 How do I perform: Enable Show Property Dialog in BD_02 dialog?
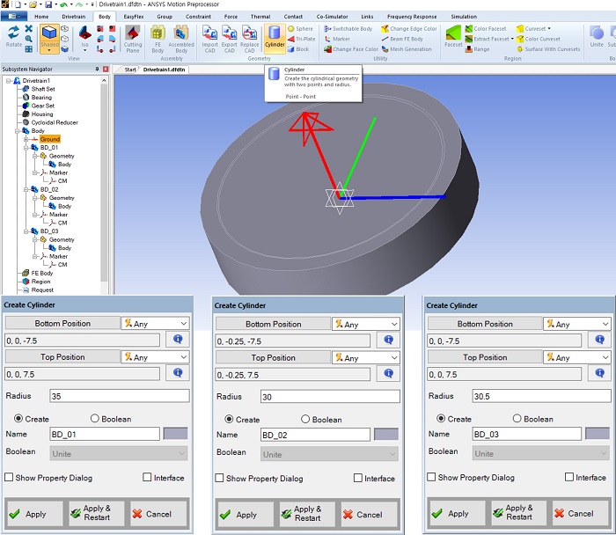coord(219,478)
